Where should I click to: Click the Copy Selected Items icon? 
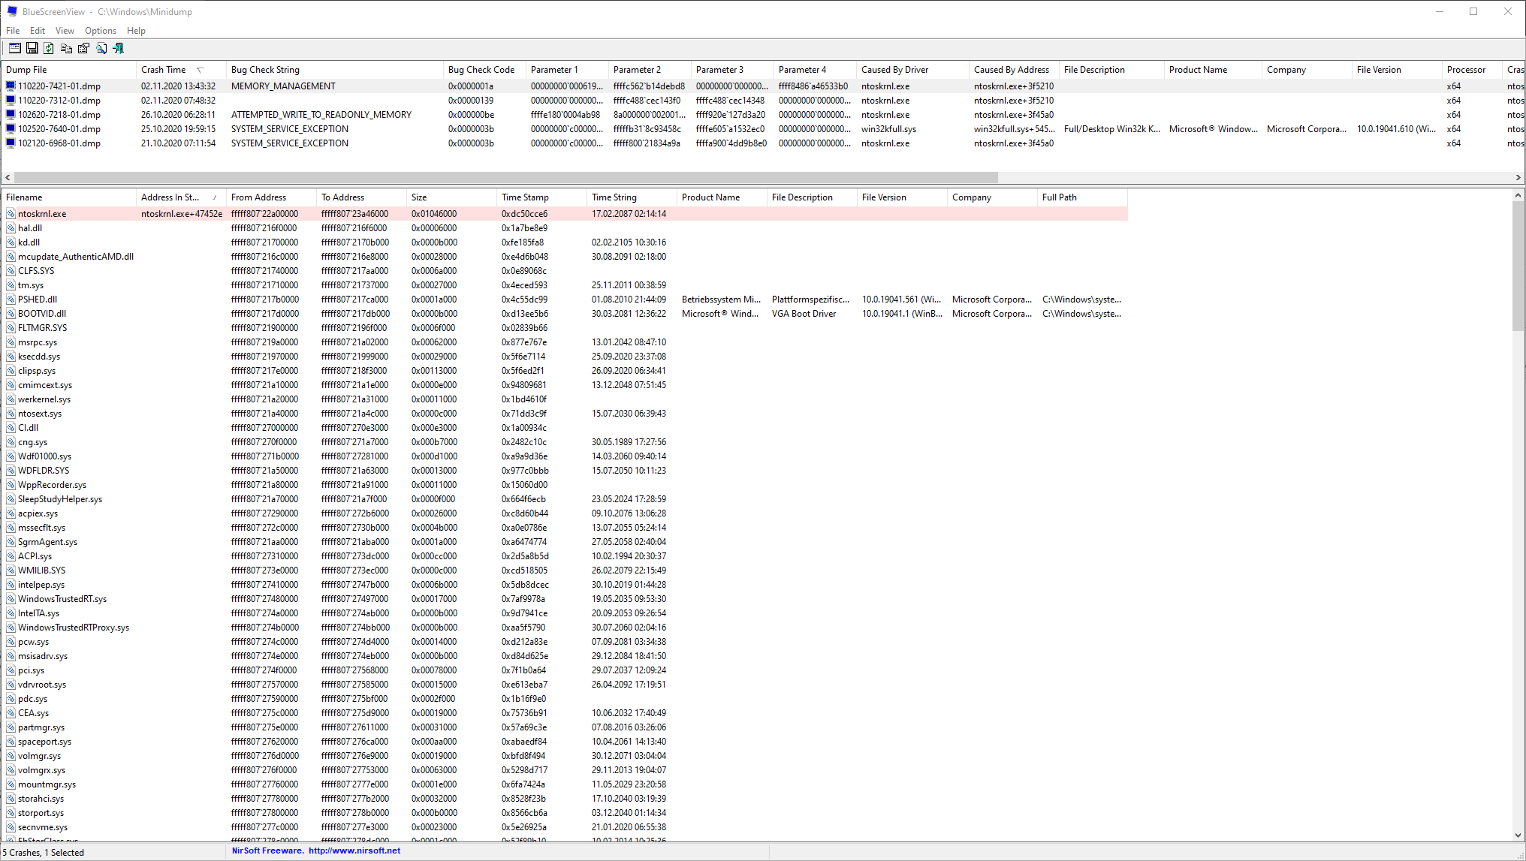pyautogui.click(x=66, y=48)
